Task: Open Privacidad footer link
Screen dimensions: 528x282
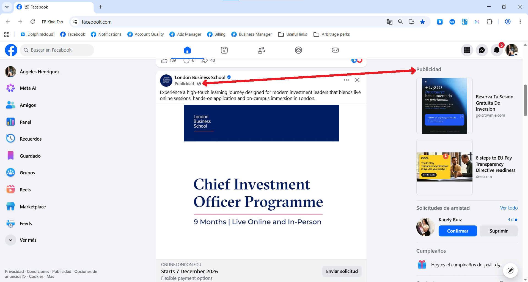Action: pyautogui.click(x=14, y=272)
